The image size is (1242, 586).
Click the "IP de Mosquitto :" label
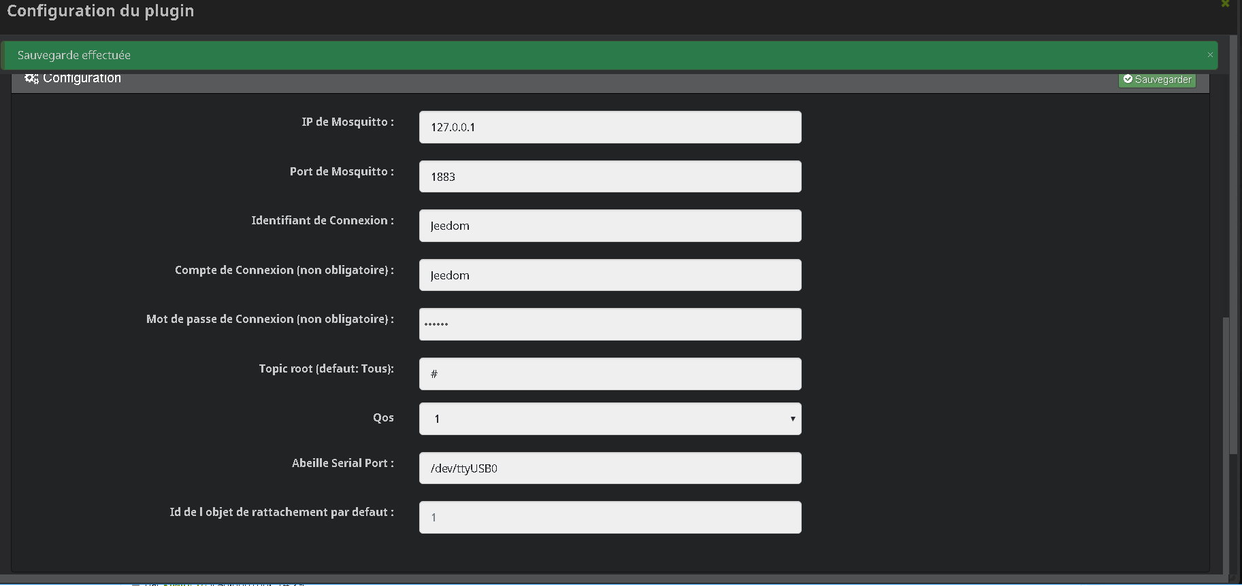point(348,122)
